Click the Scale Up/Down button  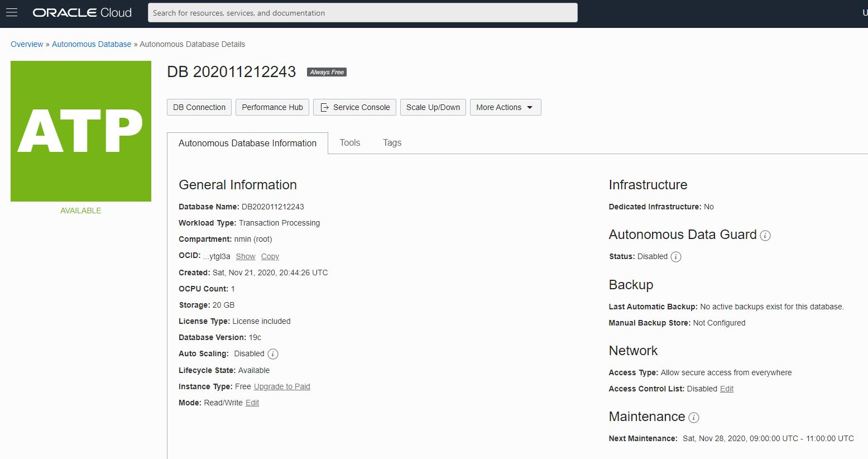coord(433,107)
